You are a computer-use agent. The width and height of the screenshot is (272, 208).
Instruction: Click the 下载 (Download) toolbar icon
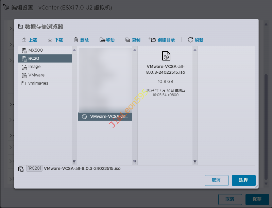(50, 40)
